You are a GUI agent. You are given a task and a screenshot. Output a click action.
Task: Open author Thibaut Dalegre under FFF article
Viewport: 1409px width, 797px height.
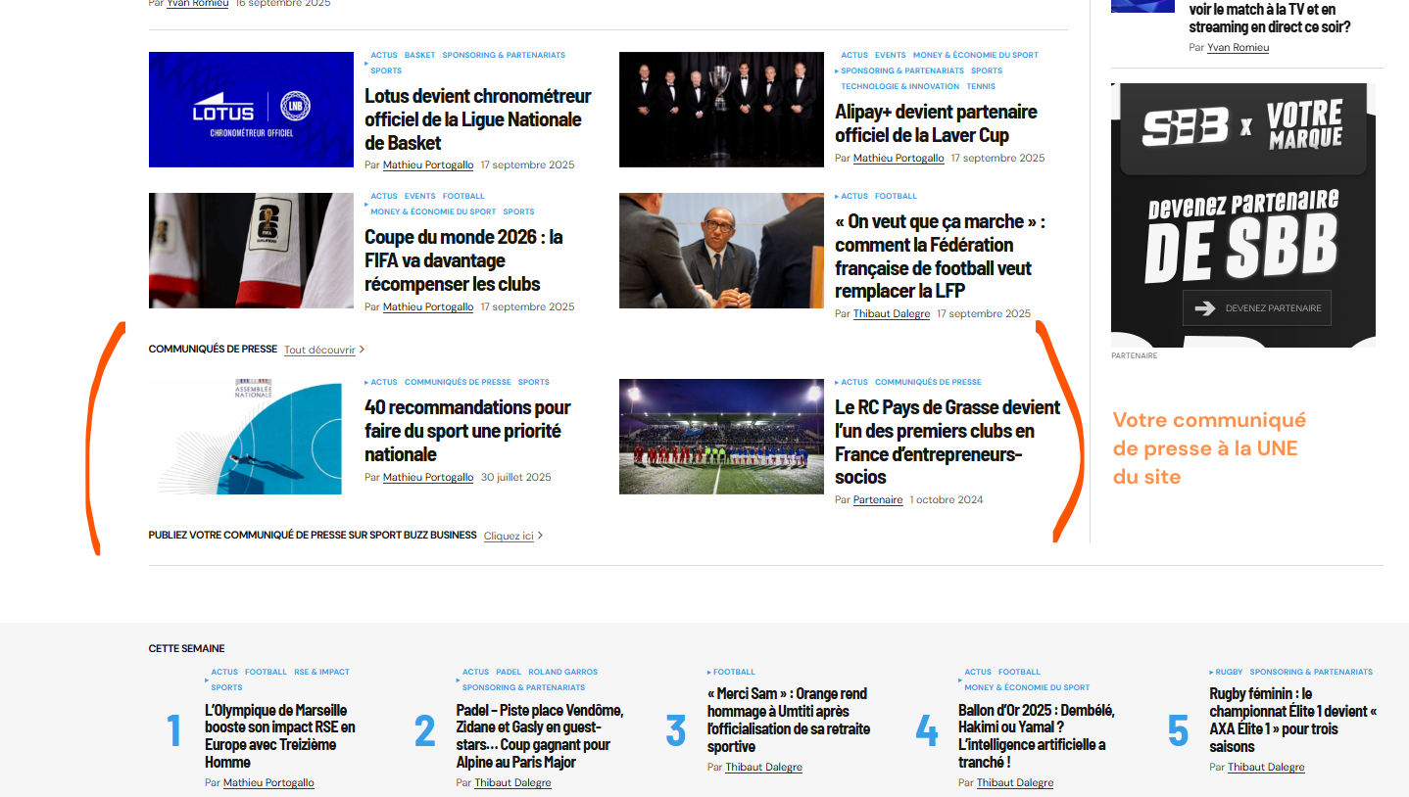(891, 314)
